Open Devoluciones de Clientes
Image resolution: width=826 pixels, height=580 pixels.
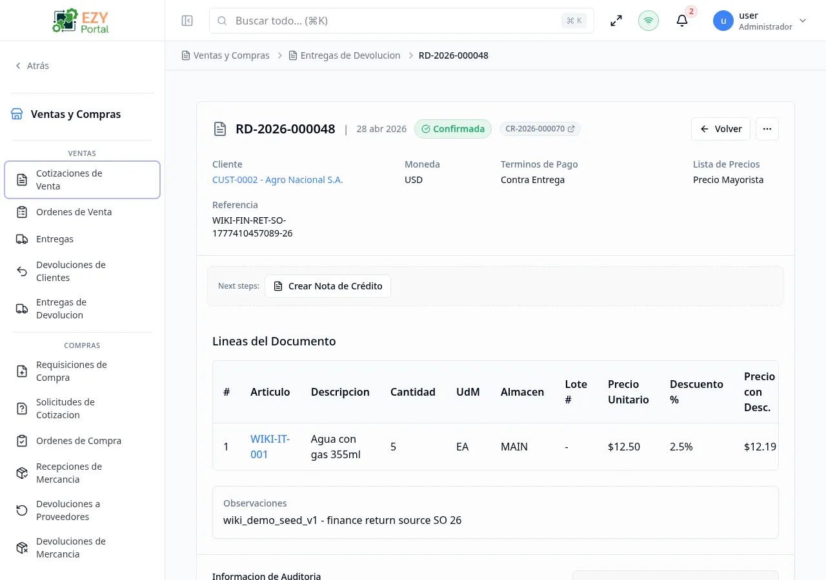point(82,271)
